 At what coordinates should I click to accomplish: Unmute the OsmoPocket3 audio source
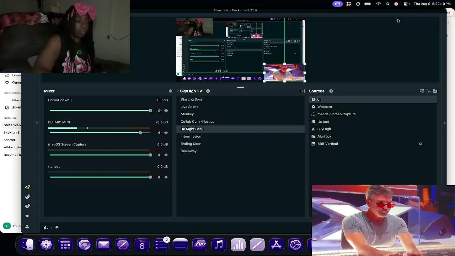click(x=160, y=111)
